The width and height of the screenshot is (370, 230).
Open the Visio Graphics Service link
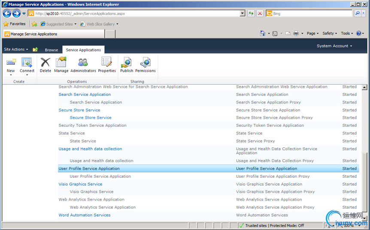point(80,184)
